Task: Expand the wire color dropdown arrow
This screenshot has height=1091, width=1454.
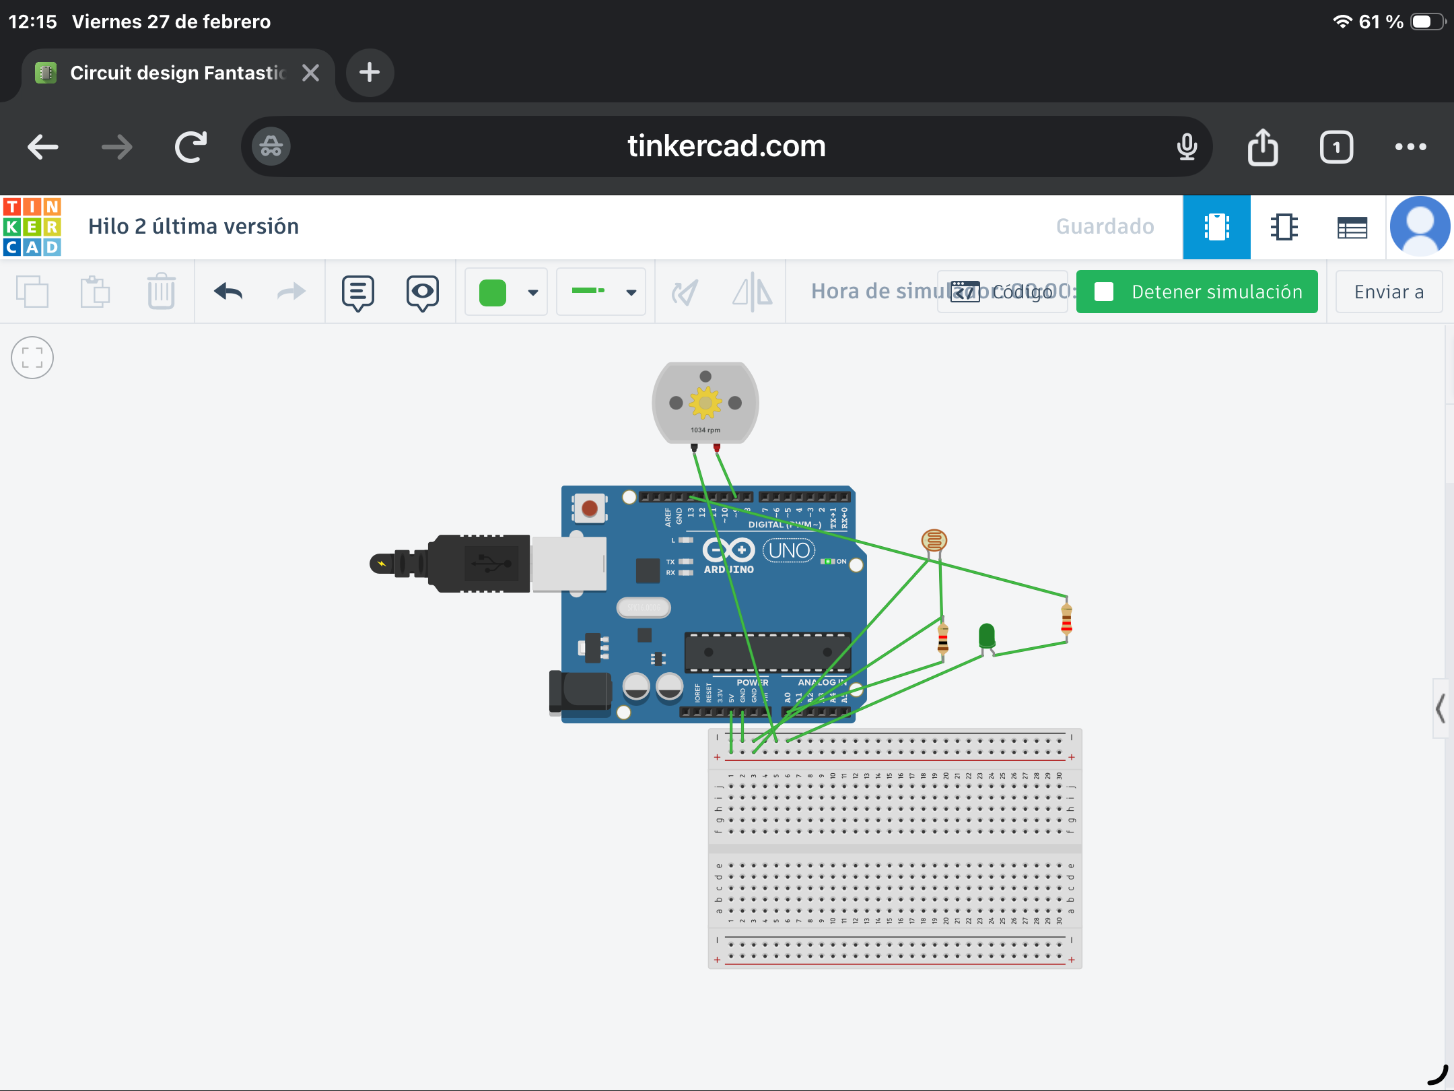Action: click(x=533, y=292)
